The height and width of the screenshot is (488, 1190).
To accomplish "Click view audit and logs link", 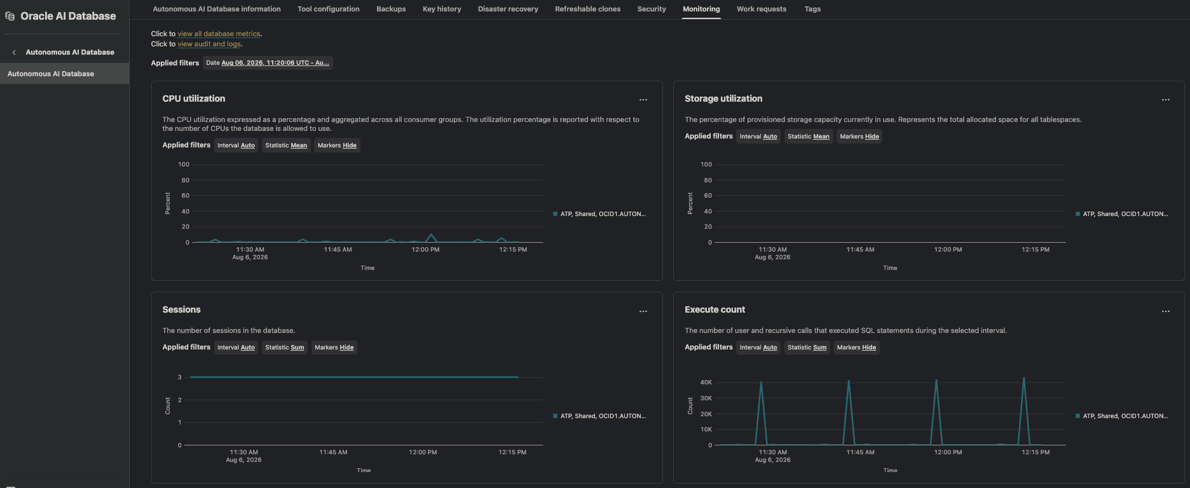I will 209,44.
